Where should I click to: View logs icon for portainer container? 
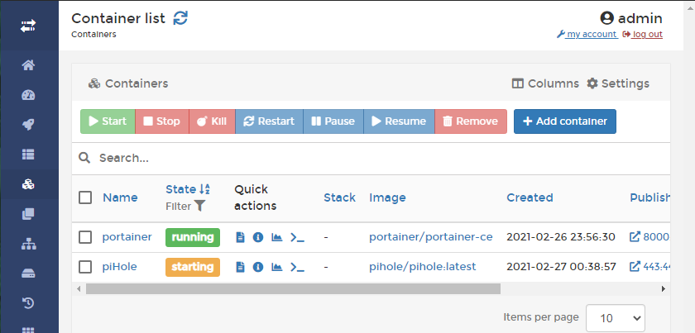point(240,237)
